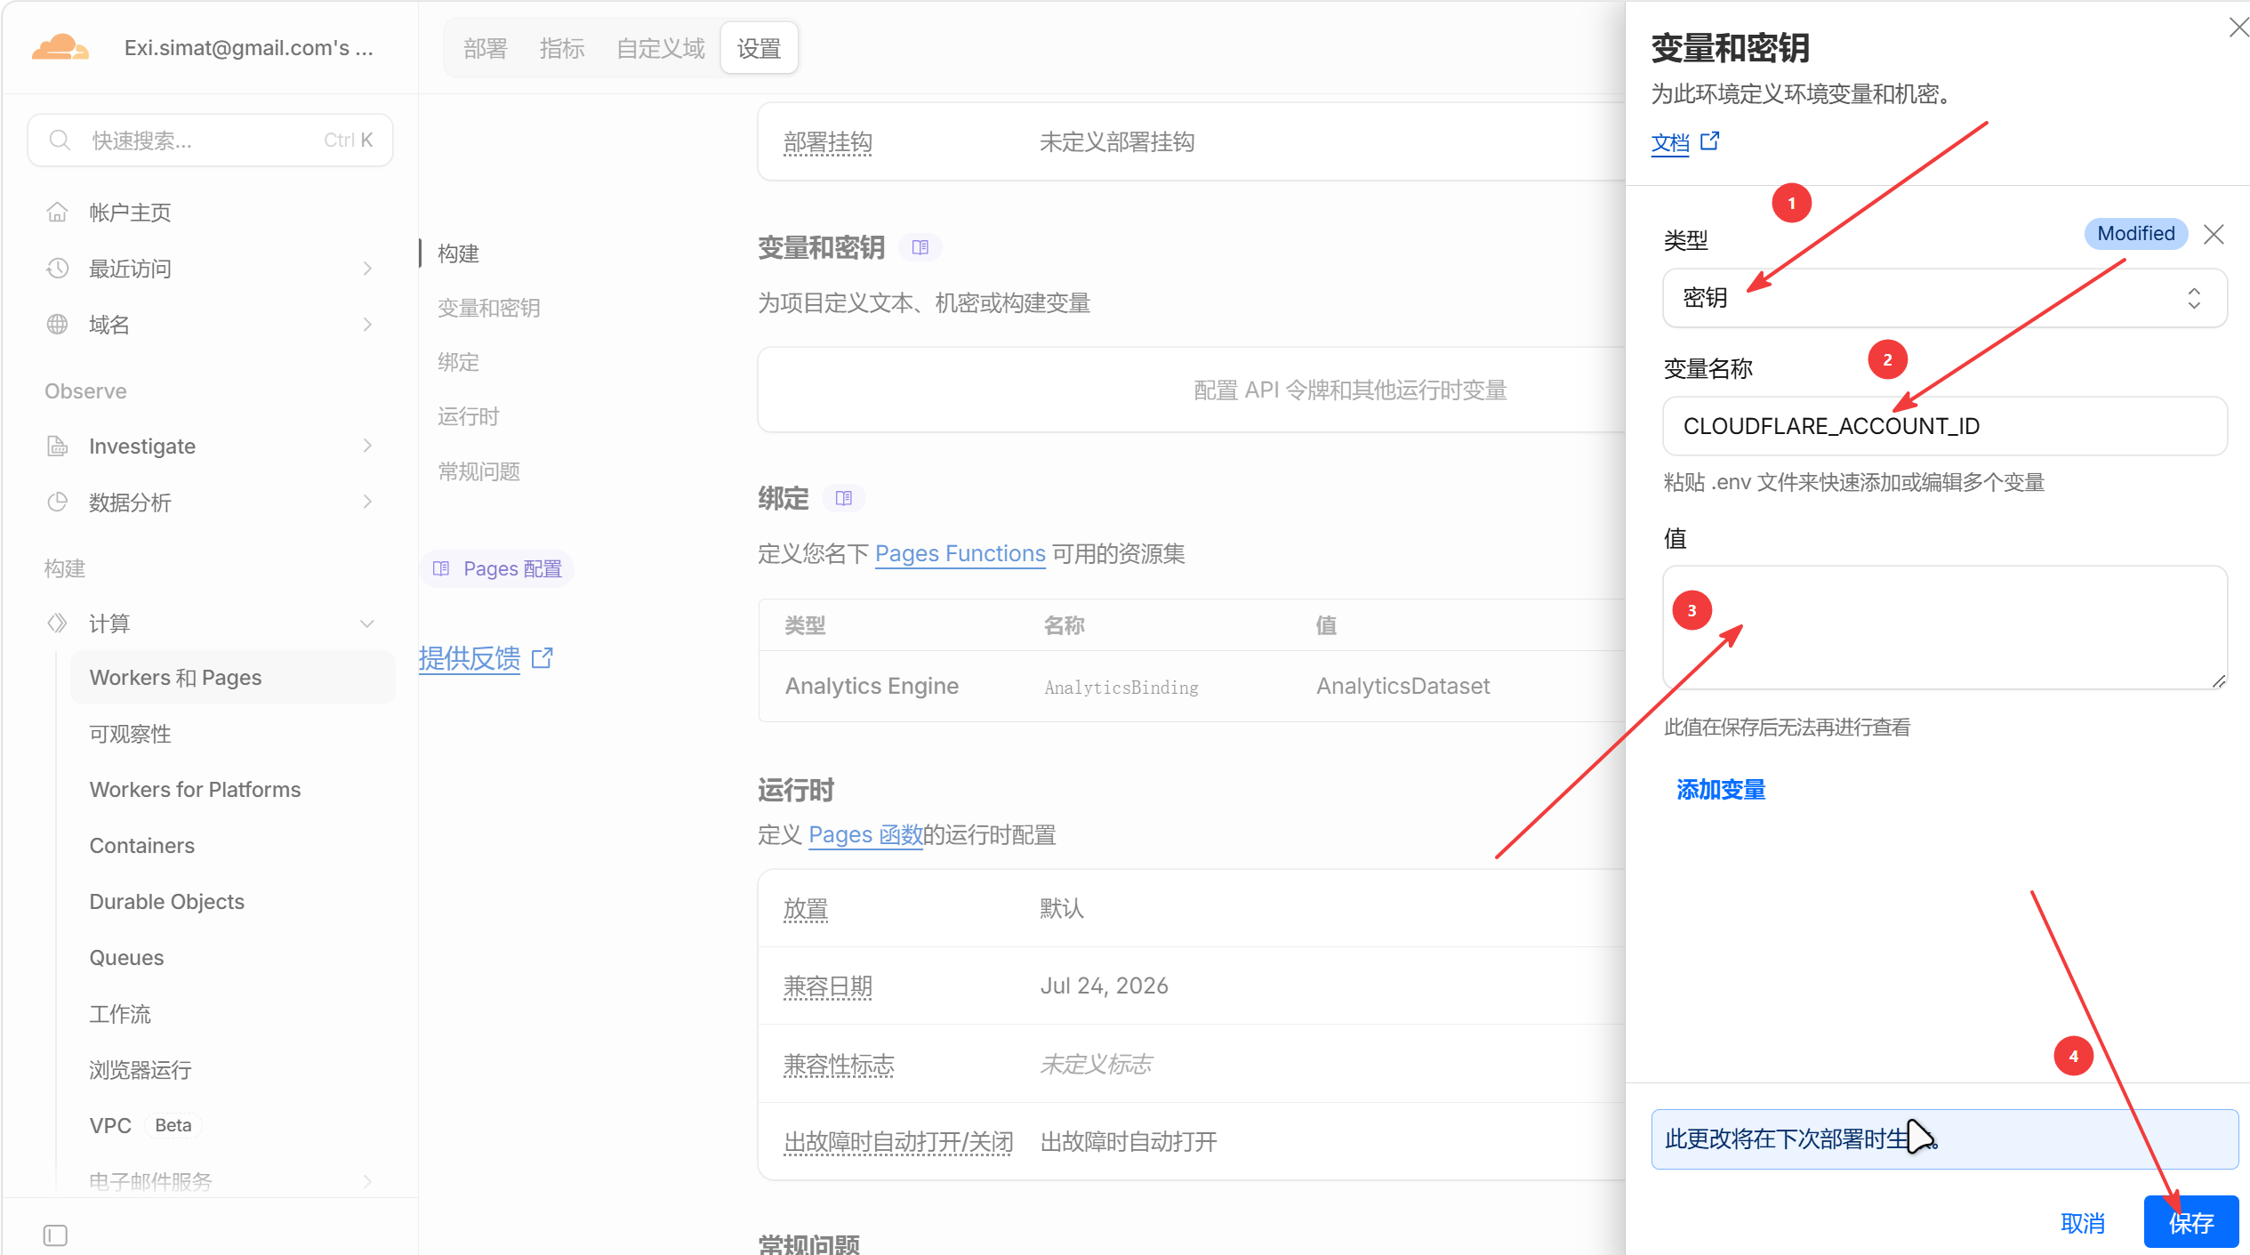Open Containers in sidebar
2250x1255 pixels.
pos(141,846)
